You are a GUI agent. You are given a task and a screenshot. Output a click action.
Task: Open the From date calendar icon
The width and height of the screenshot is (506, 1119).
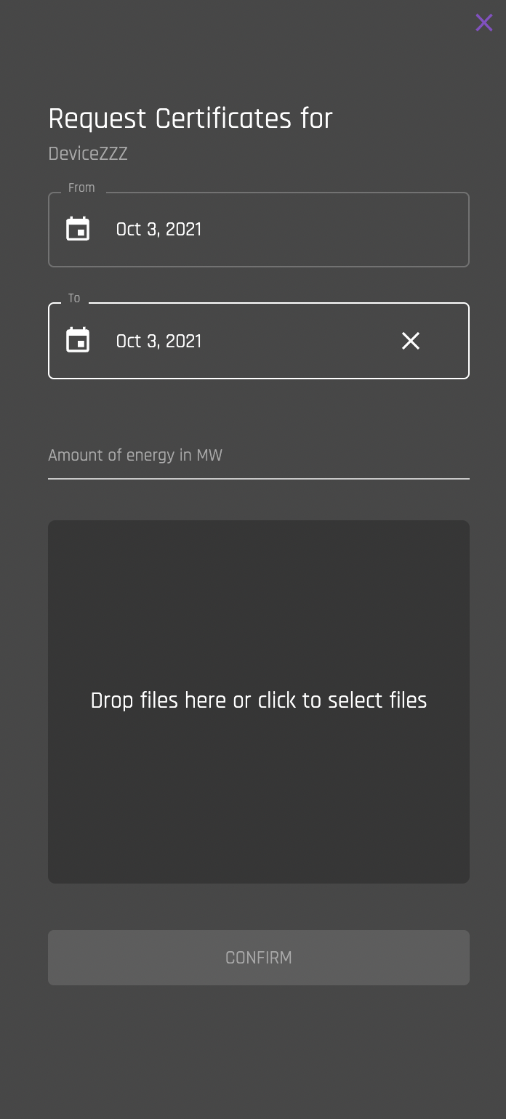pyautogui.click(x=78, y=229)
